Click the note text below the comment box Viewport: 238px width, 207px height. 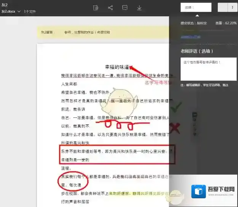[204, 85]
